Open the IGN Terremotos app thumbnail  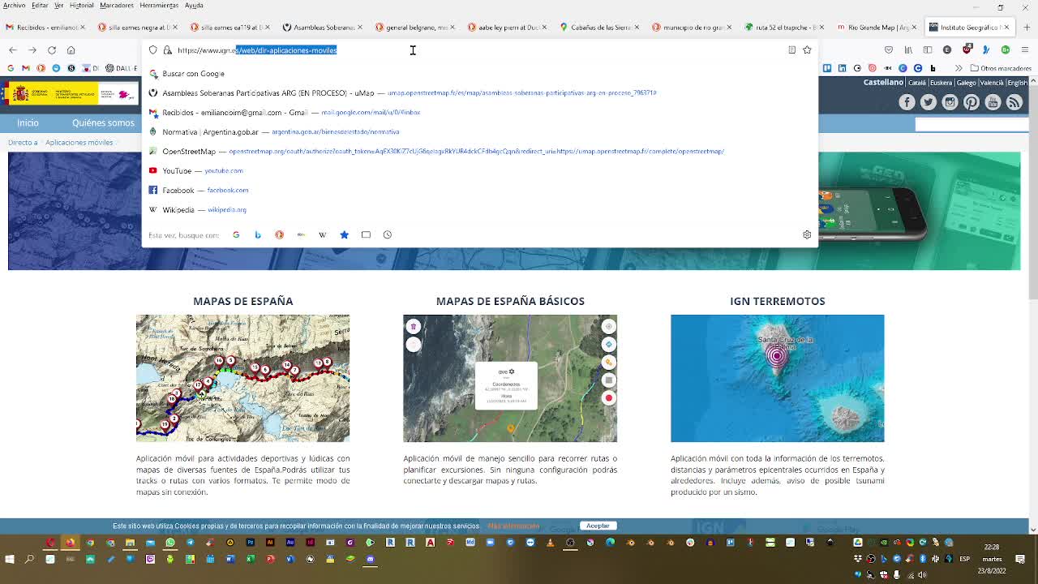click(x=777, y=379)
